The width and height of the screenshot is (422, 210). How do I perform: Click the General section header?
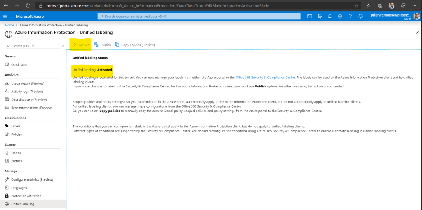pos(10,57)
